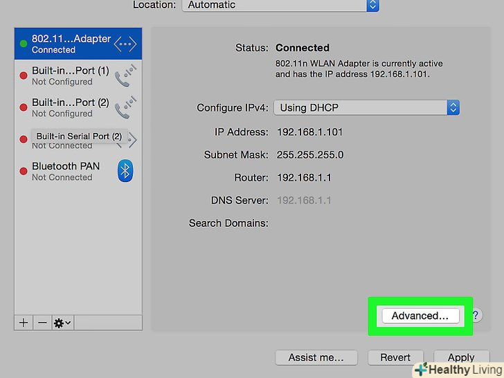
Task: Click phone modem icon for Port (2)
Action: [x=126, y=107]
